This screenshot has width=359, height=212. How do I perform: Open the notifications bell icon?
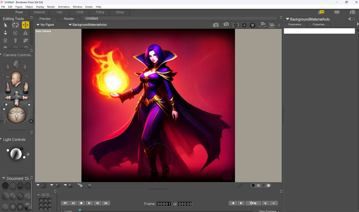[320, 12]
